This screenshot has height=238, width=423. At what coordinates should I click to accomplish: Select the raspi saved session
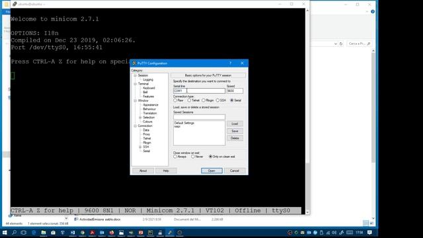pos(177,126)
